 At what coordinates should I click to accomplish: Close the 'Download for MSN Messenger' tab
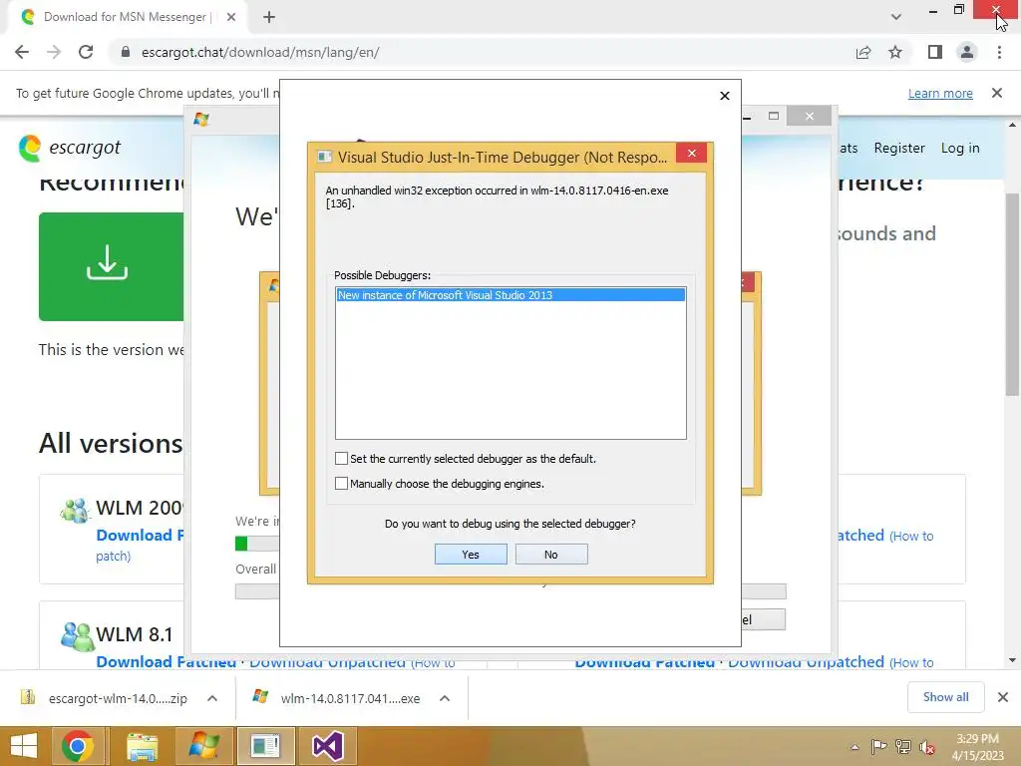[x=231, y=17]
